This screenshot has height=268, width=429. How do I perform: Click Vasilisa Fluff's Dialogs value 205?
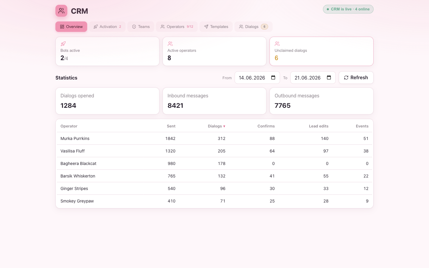click(222, 151)
